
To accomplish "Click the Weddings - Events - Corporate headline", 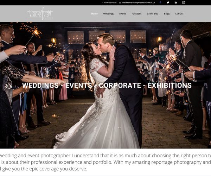I will click(107, 85).
